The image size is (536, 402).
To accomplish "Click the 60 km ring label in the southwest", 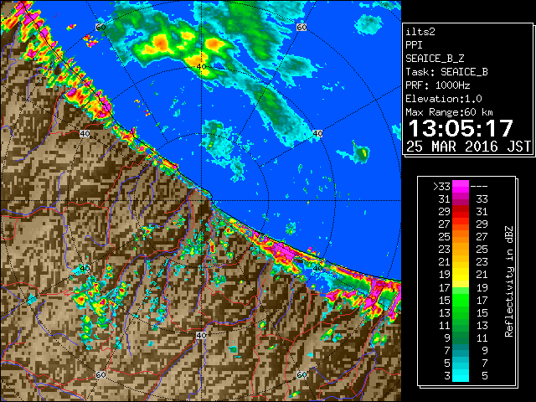I will click(100, 374).
